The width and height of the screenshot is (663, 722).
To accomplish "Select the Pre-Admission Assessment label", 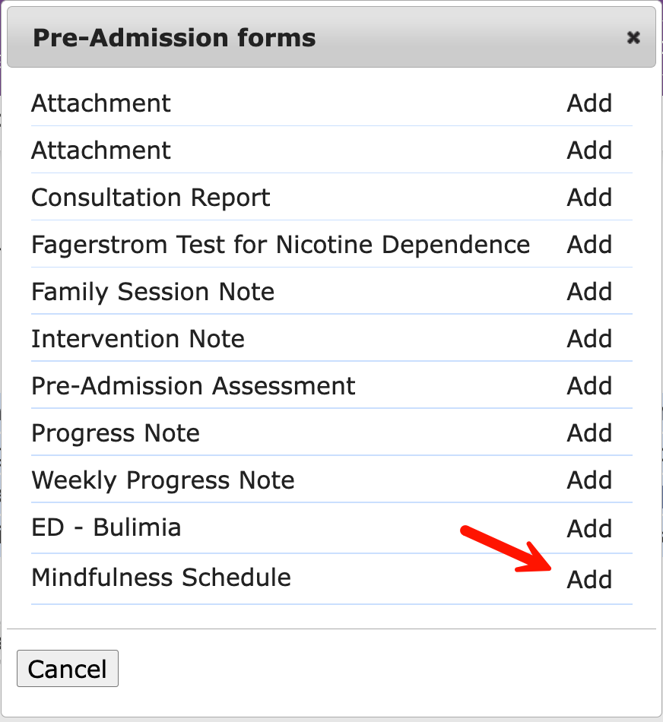I will (193, 386).
